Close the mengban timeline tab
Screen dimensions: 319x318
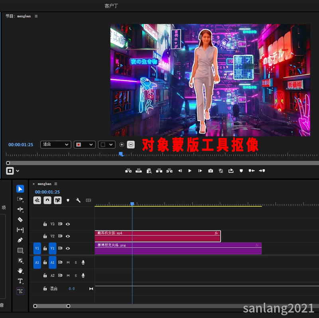(33, 184)
